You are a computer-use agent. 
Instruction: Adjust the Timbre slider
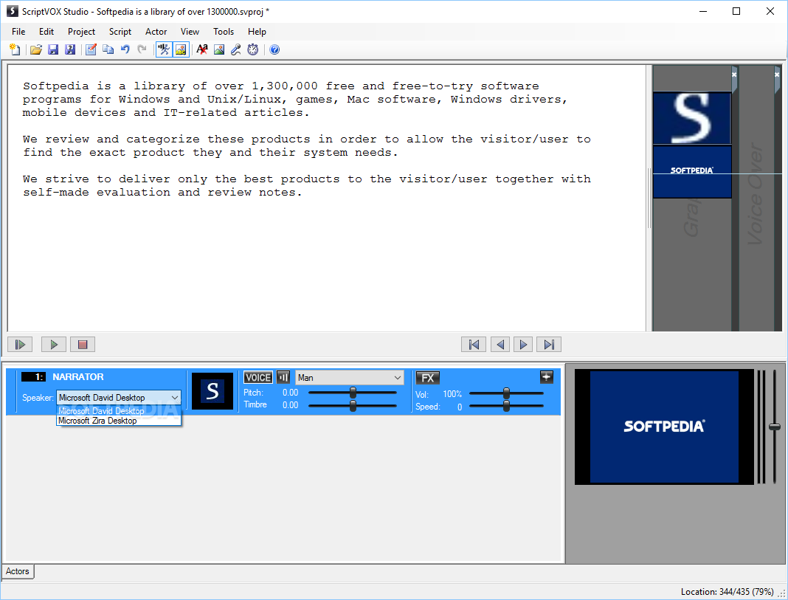pos(353,405)
